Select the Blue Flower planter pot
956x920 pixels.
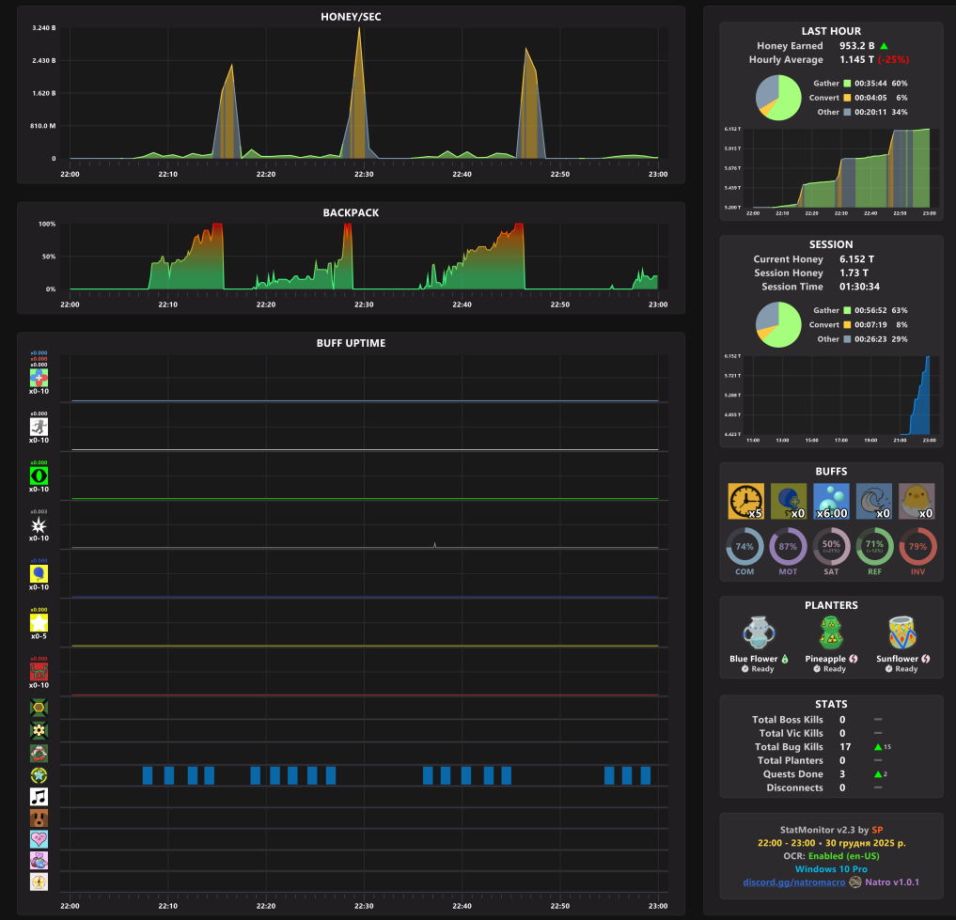tap(759, 632)
